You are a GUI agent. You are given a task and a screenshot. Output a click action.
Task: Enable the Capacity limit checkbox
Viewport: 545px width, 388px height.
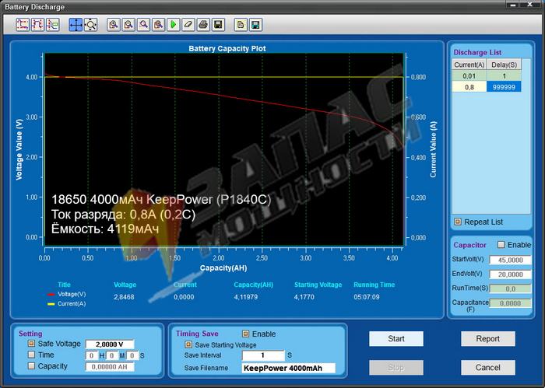(x=32, y=365)
